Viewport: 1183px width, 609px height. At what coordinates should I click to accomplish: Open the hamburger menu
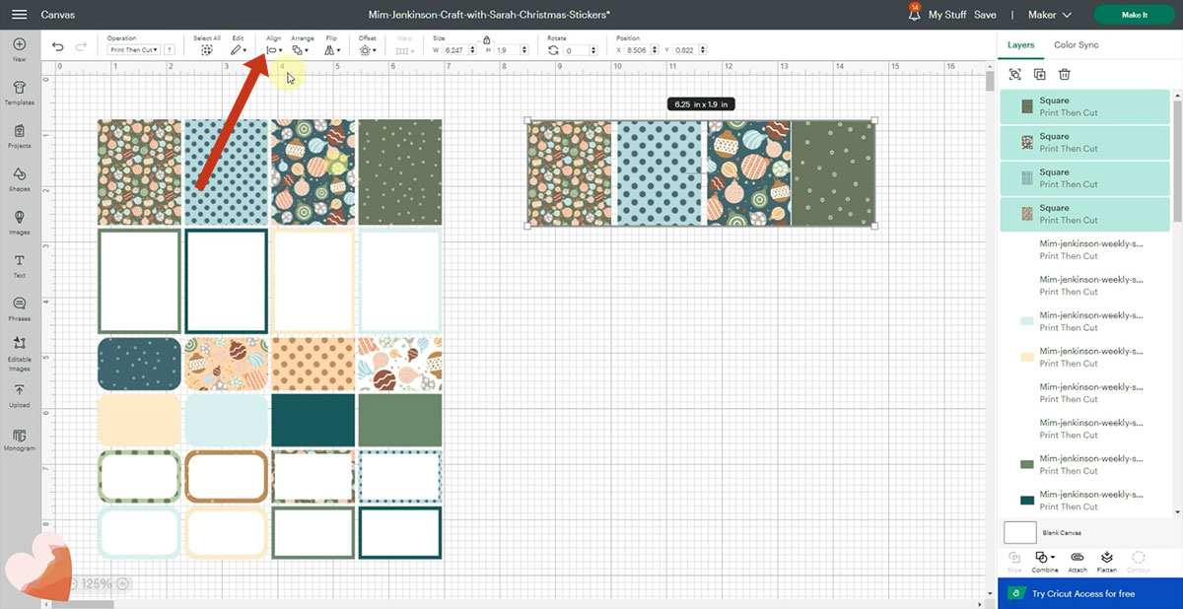point(19,16)
